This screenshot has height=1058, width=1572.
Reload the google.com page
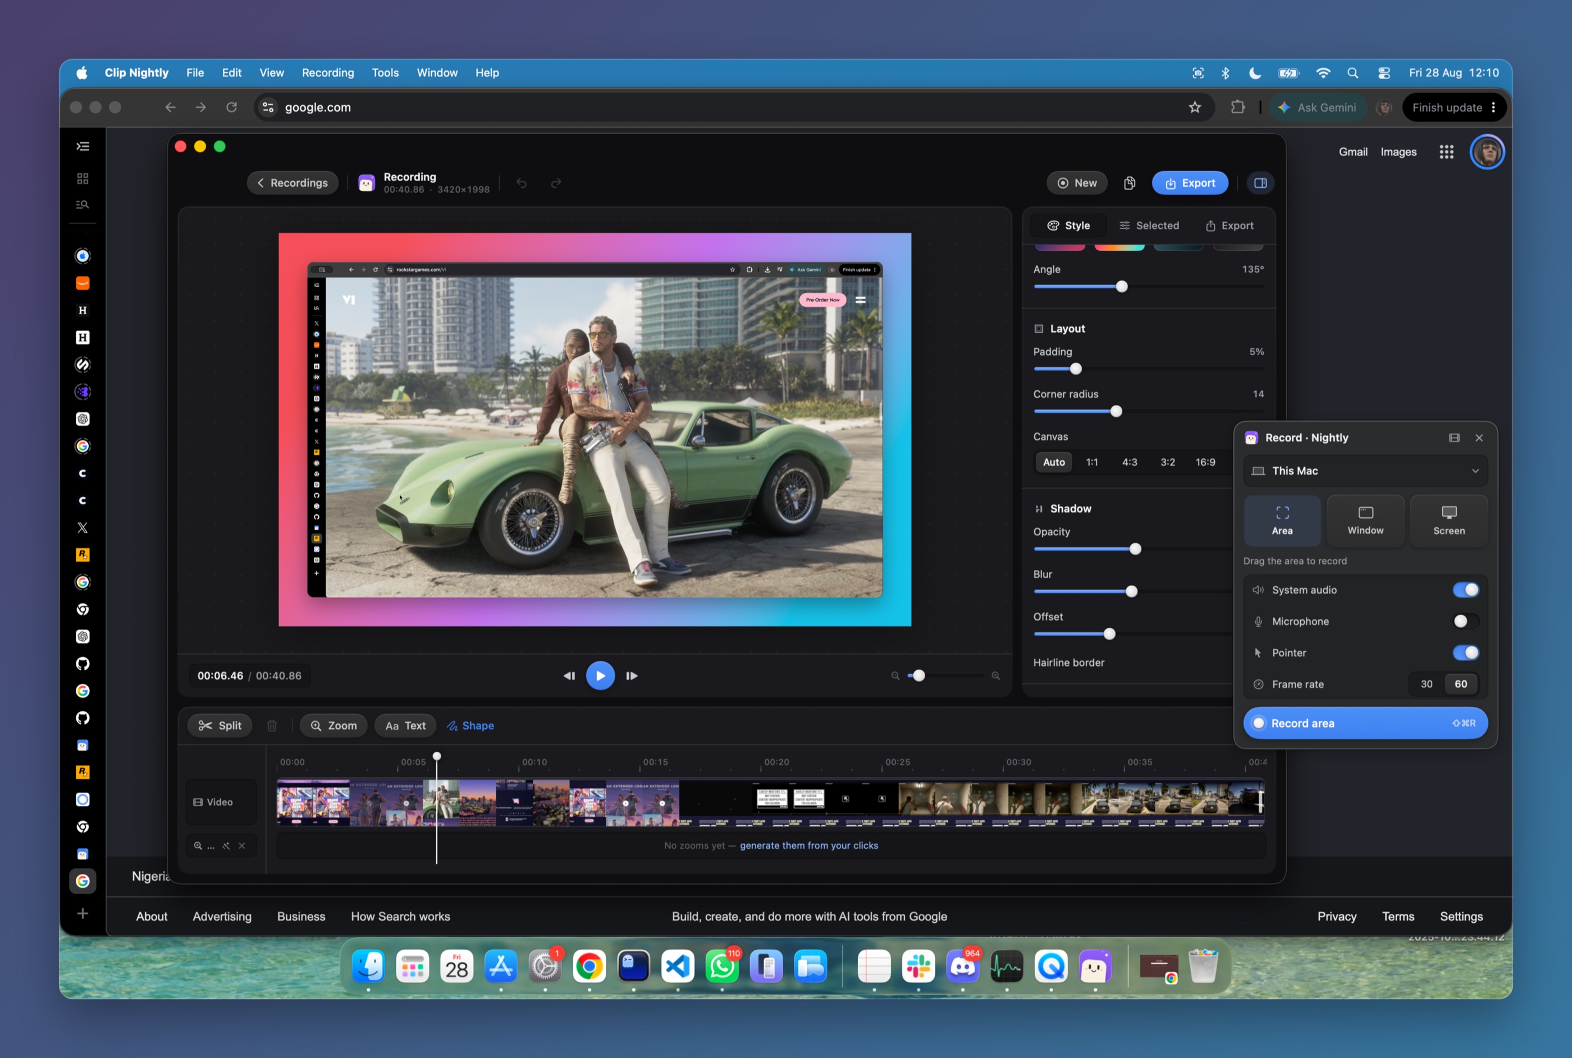point(232,107)
